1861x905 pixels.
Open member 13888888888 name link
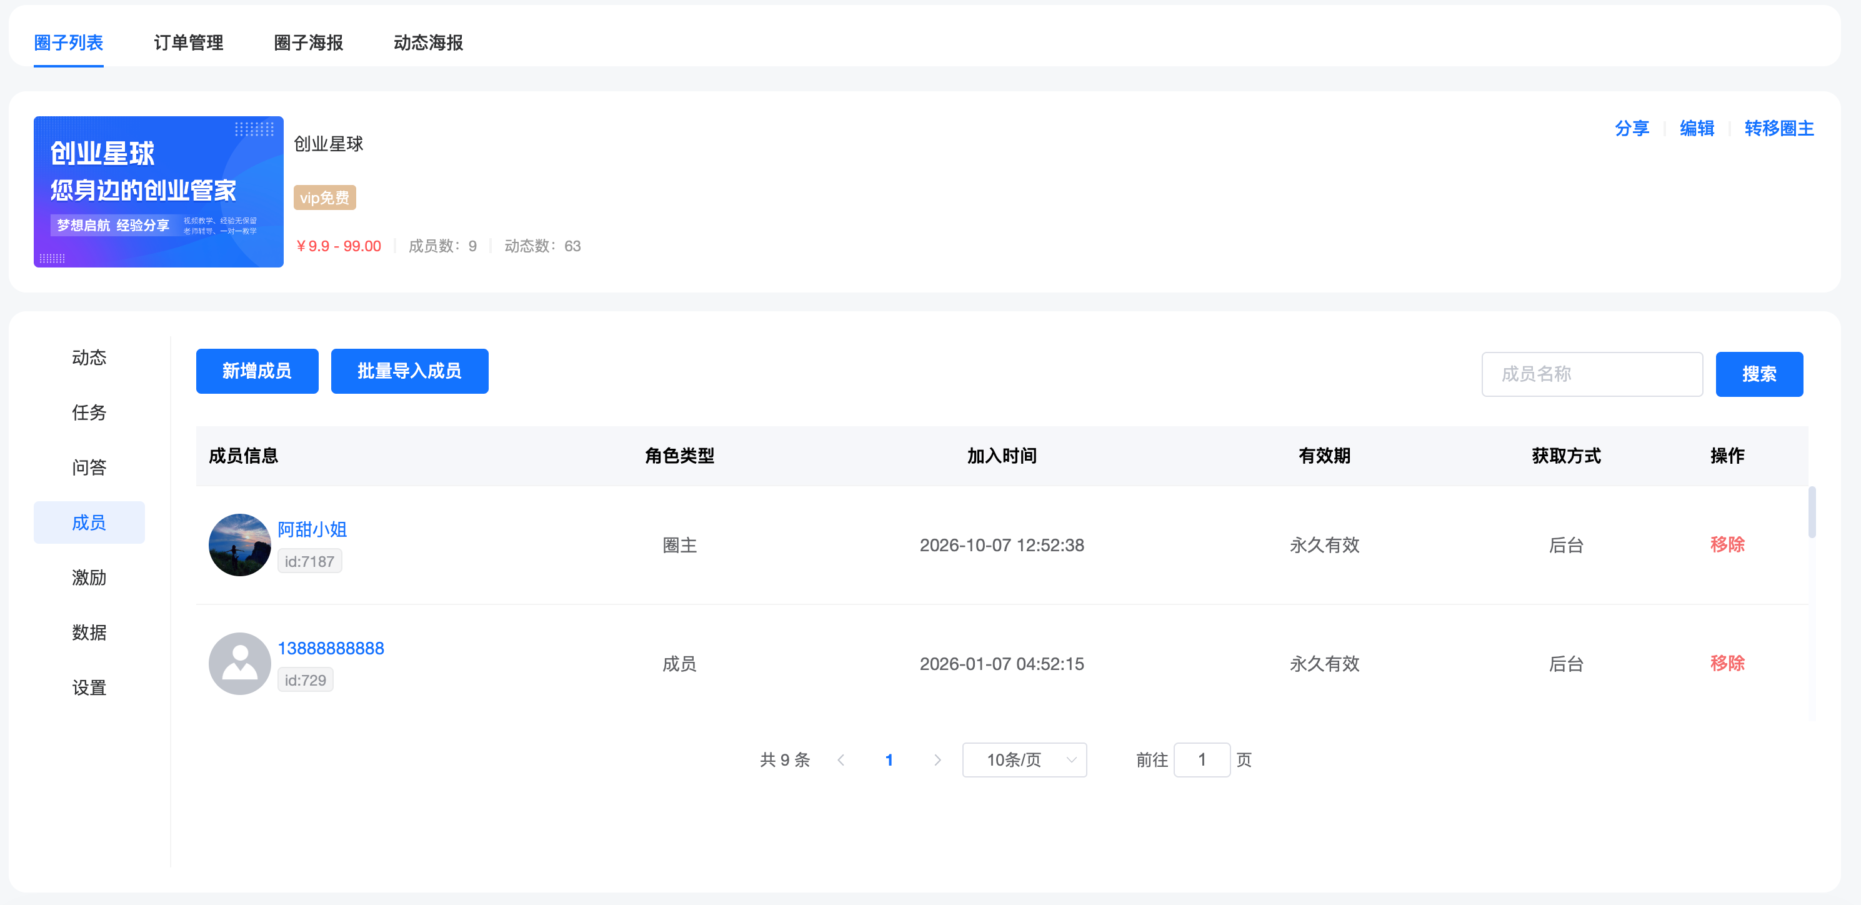pos(331,648)
